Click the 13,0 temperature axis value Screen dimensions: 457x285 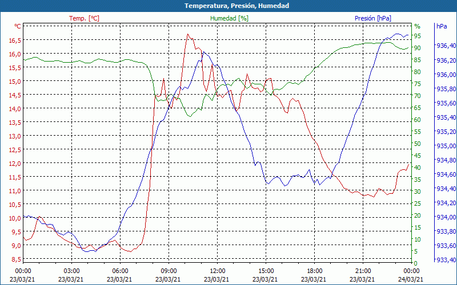tap(15, 136)
